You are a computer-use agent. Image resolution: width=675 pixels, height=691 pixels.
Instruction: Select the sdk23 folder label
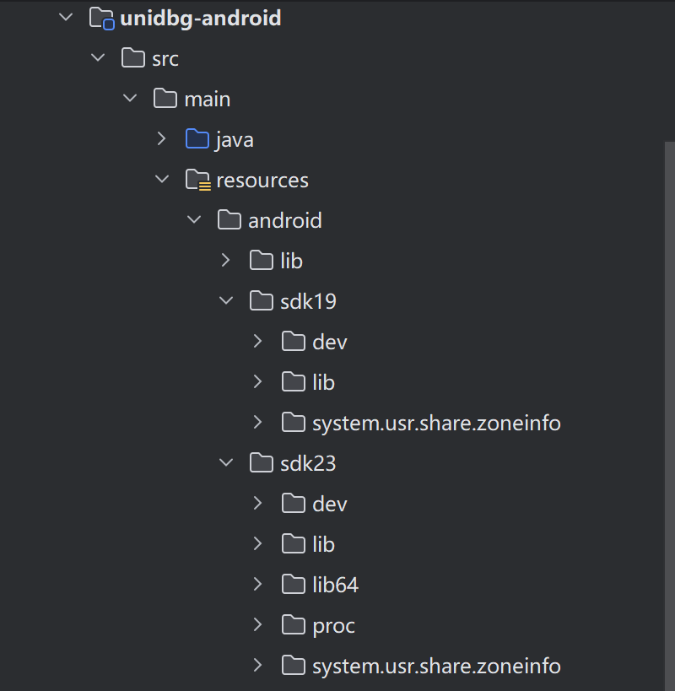[x=308, y=463]
